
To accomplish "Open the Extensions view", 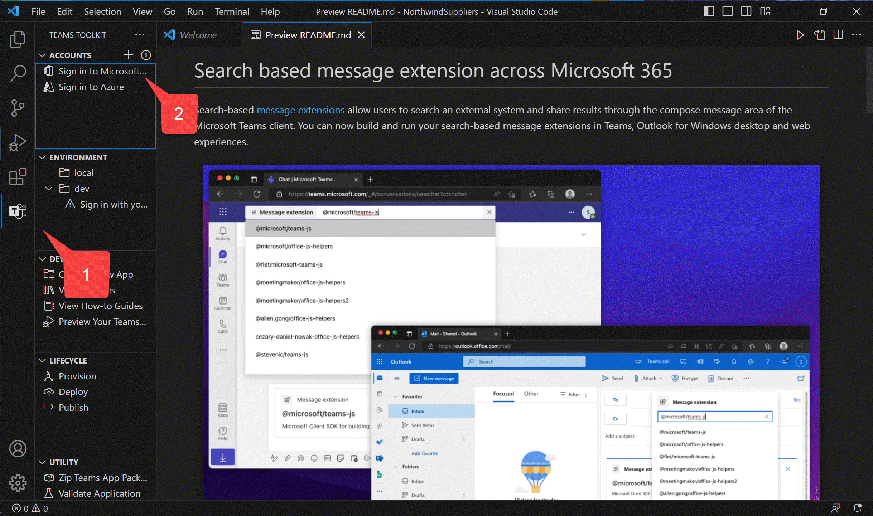I will tap(18, 177).
